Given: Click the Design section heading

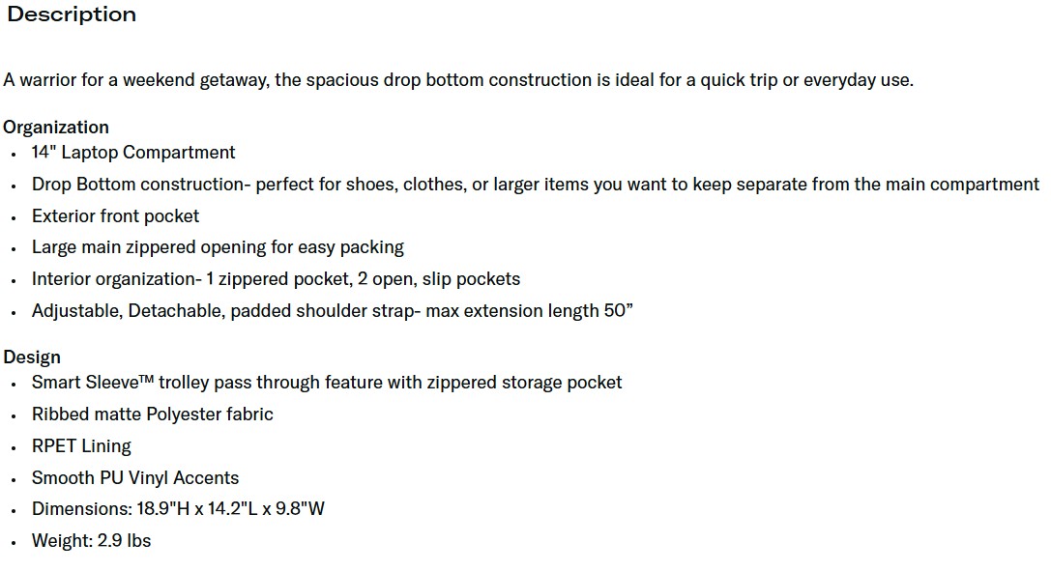Looking at the screenshot, I should pos(32,357).
